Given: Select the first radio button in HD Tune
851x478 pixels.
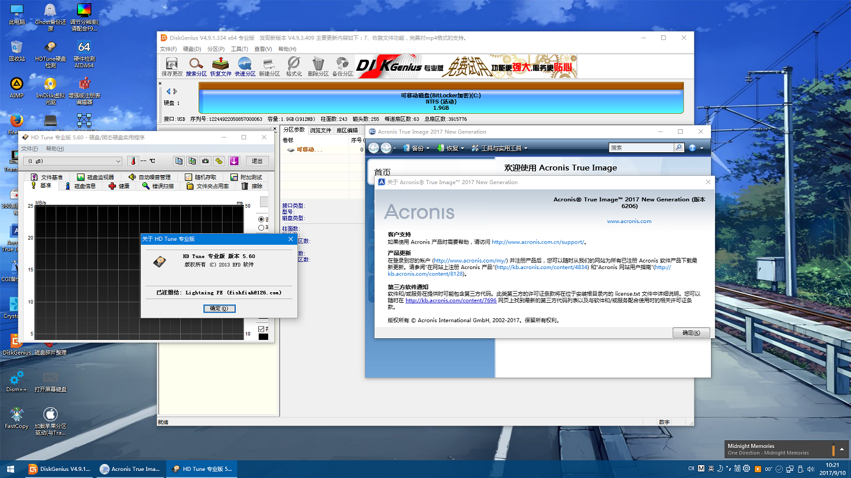Looking at the screenshot, I should pos(261,219).
